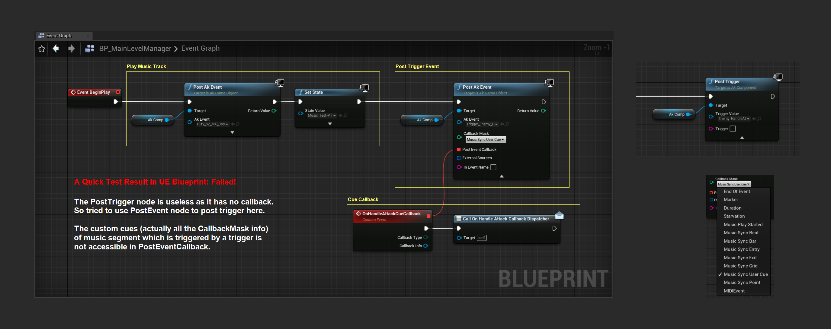This screenshot has height=329, width=831.
Task: Select Music Sync Grid in the mask list
Action: pyautogui.click(x=743, y=266)
